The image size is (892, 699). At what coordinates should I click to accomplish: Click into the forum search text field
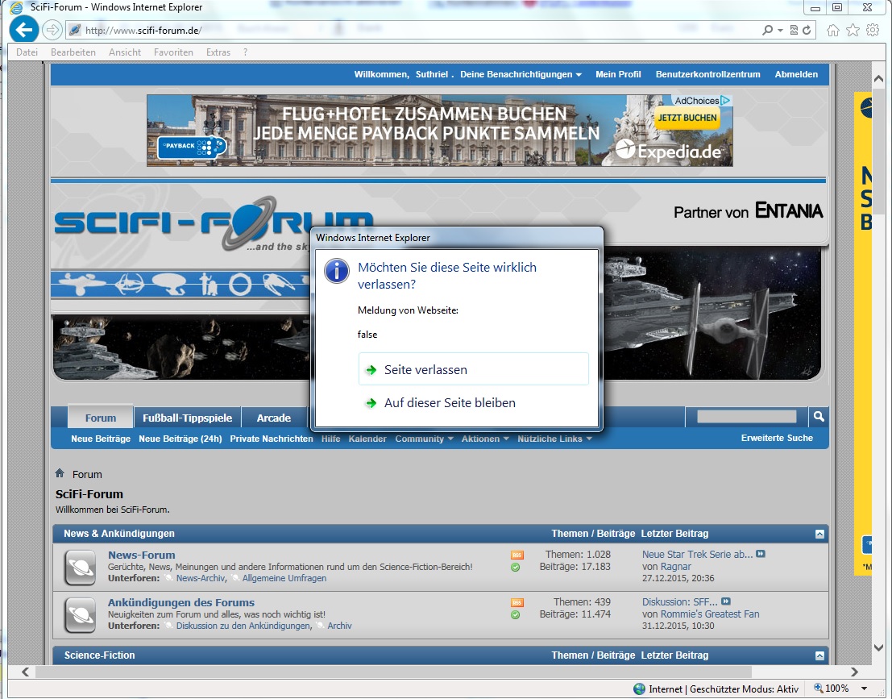745,417
